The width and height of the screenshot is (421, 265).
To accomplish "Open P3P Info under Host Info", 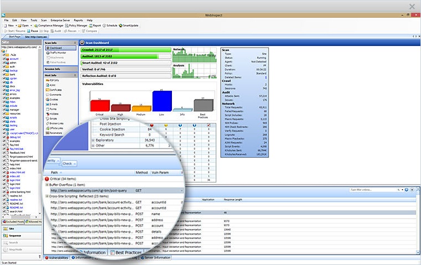I will (52, 80).
